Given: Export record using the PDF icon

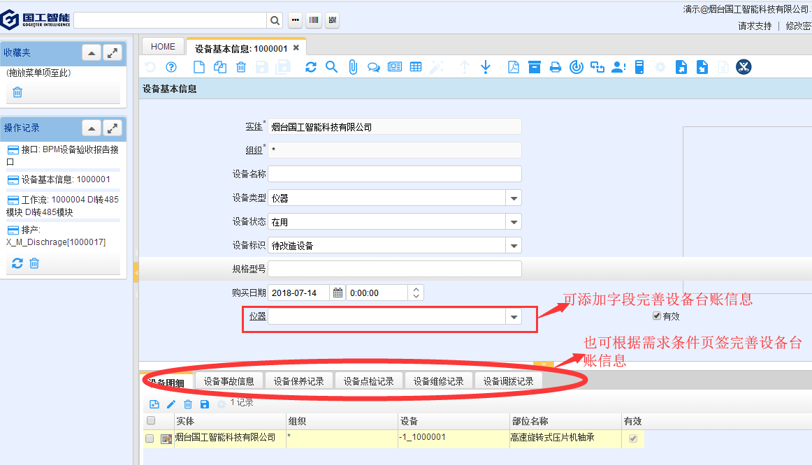Looking at the screenshot, I should pos(514,67).
